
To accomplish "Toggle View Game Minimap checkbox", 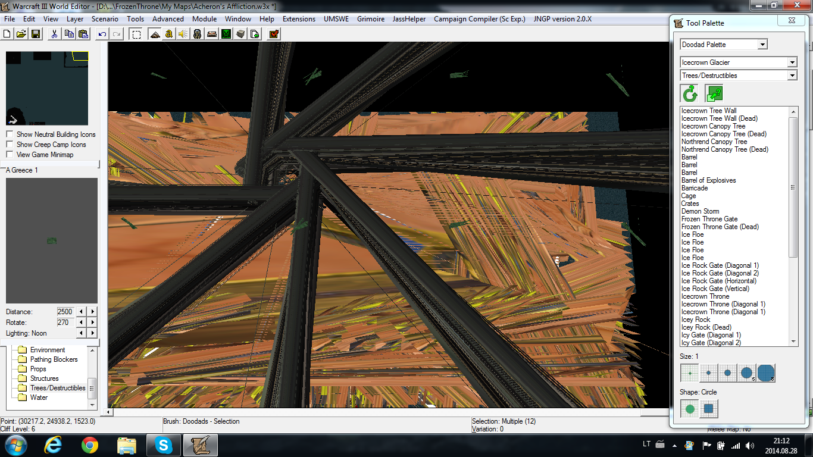I will [10, 155].
